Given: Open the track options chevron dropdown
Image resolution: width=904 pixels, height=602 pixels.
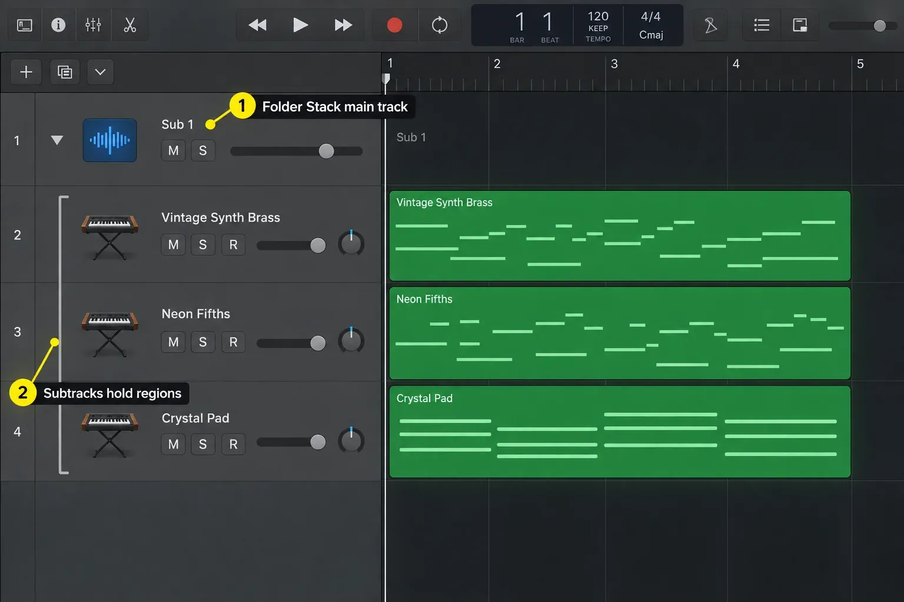Looking at the screenshot, I should (101, 72).
